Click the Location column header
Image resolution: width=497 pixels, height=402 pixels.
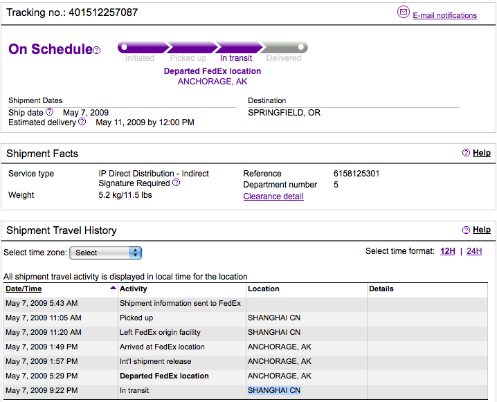click(x=264, y=289)
